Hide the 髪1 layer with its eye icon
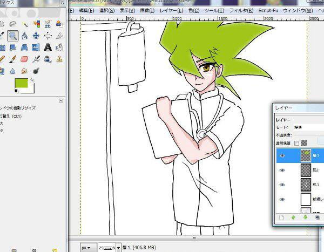324x252 pixels. (282, 155)
